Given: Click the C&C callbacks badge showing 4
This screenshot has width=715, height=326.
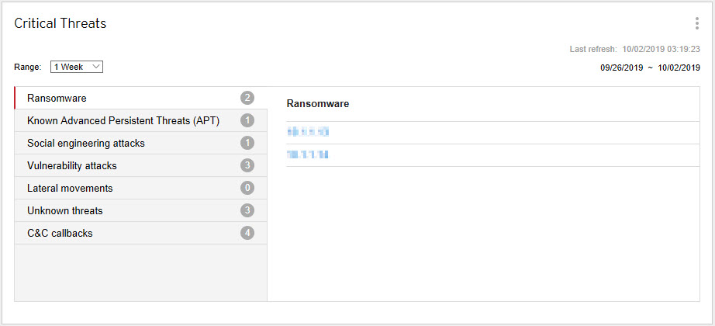Looking at the screenshot, I should point(247,233).
